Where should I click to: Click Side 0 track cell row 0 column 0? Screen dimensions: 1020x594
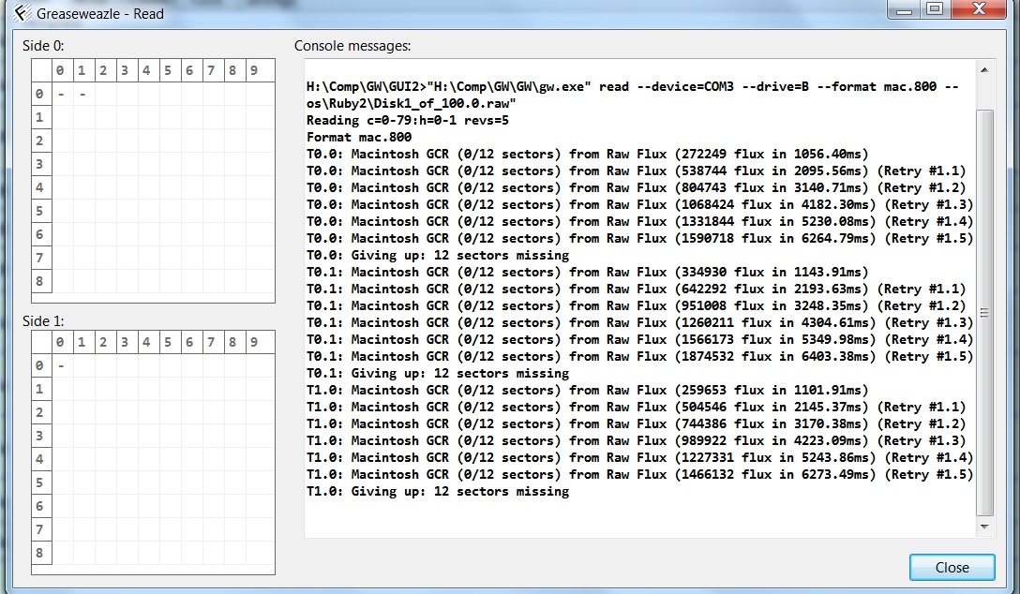tap(61, 94)
